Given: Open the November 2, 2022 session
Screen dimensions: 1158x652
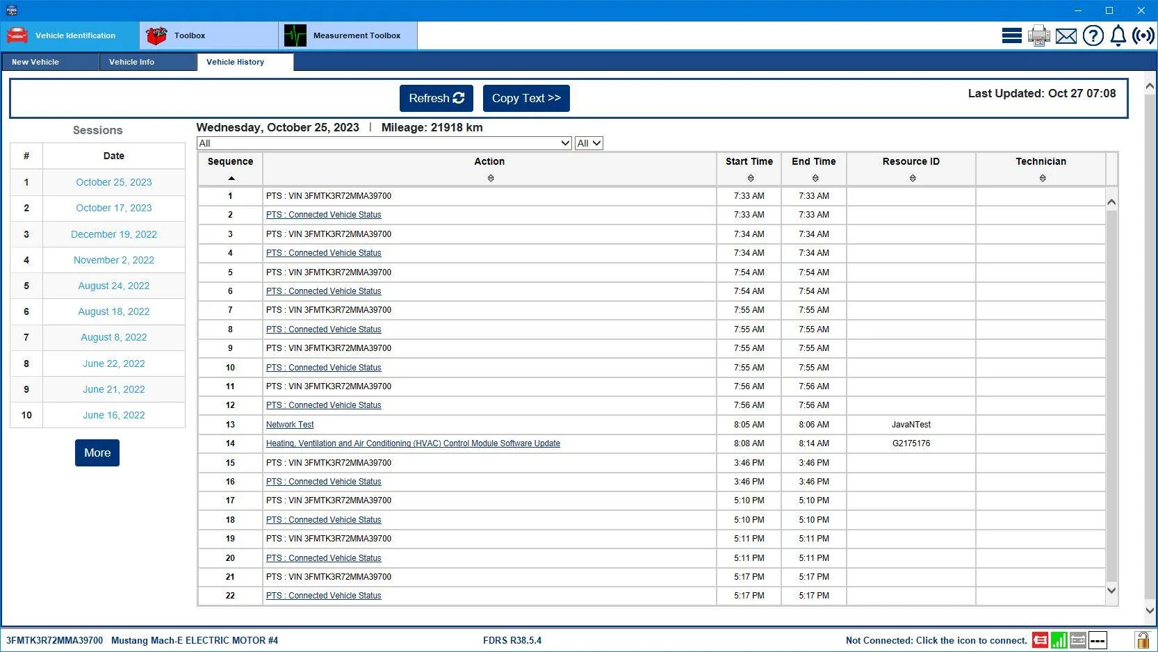Looking at the screenshot, I should (x=114, y=260).
